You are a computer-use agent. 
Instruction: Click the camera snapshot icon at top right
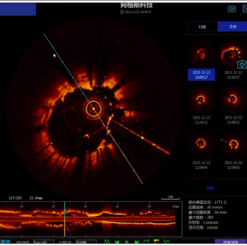[232, 9]
